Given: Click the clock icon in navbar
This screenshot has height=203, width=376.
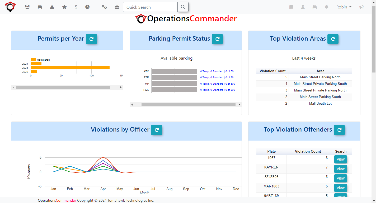Looking at the screenshot, I should tap(87, 7).
